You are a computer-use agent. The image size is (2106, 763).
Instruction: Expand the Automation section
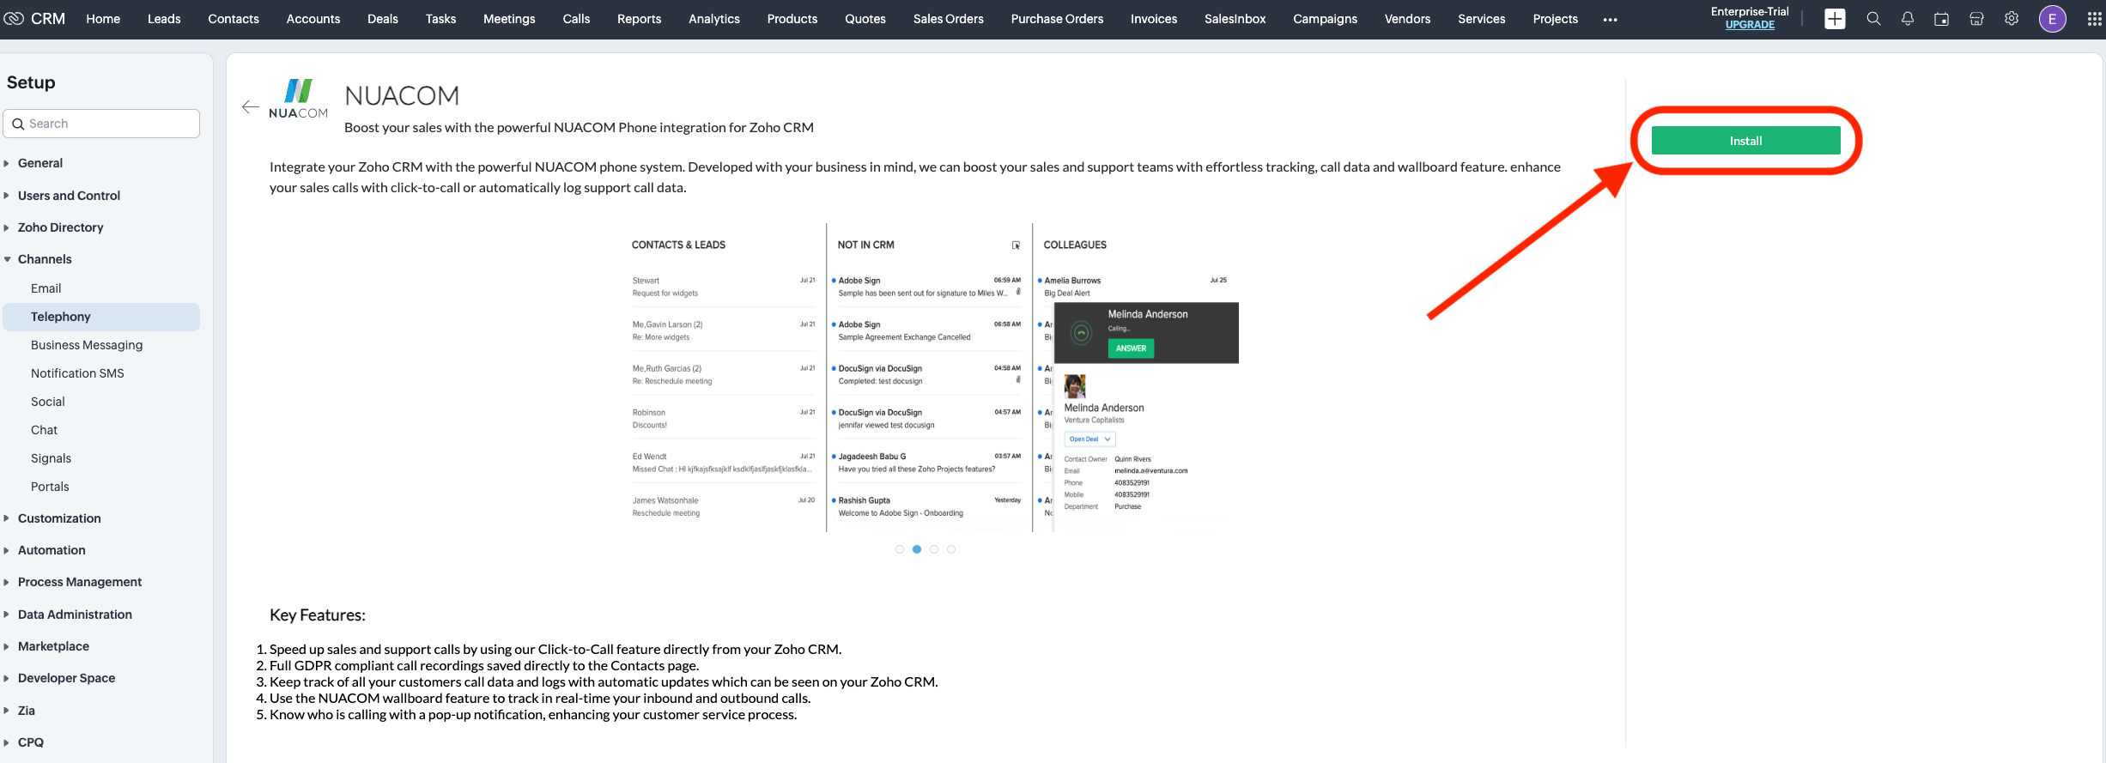coord(52,550)
